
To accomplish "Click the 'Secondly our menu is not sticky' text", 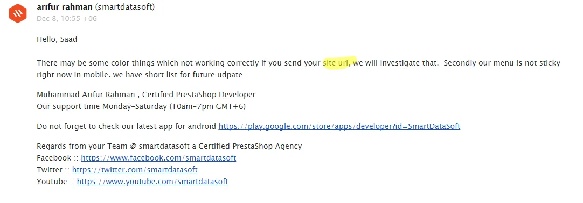I will [x=502, y=63].
